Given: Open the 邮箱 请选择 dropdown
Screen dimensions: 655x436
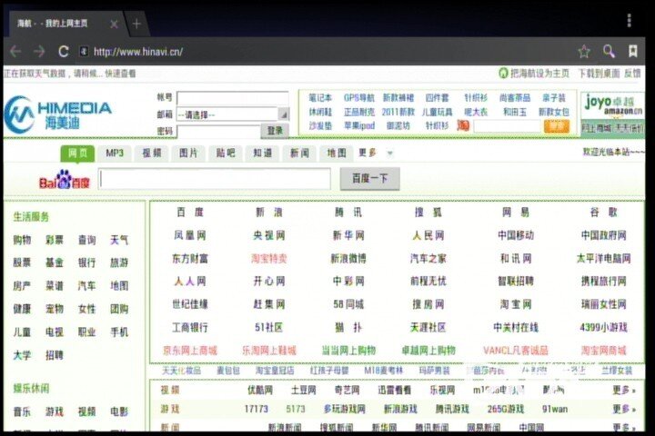Looking at the screenshot, I should pos(232,114).
